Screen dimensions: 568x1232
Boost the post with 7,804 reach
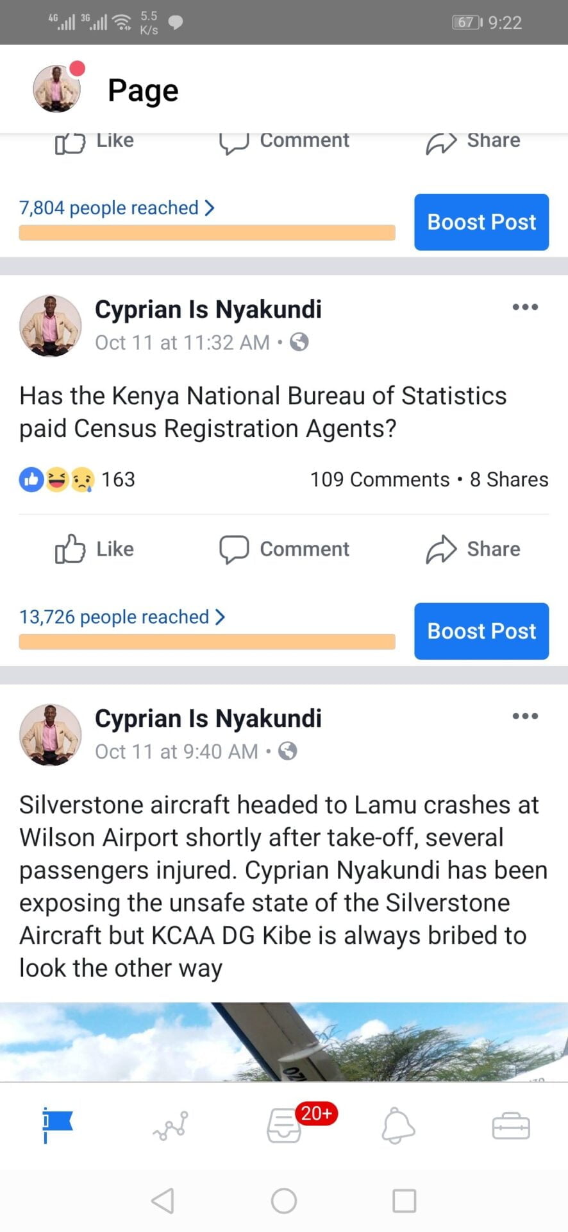[481, 222]
